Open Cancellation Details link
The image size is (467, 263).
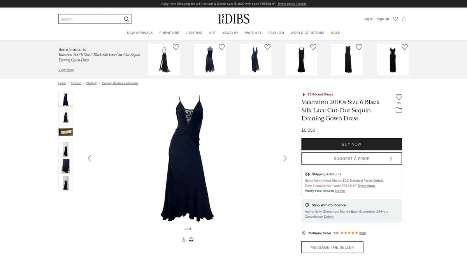(329, 217)
